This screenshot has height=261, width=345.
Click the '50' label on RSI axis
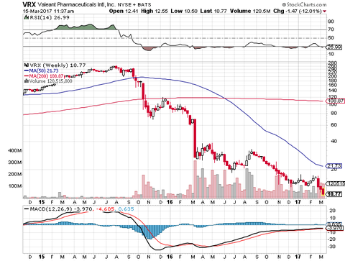(331, 38)
